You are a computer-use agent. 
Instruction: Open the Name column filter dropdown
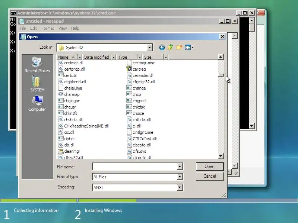tap(80, 57)
